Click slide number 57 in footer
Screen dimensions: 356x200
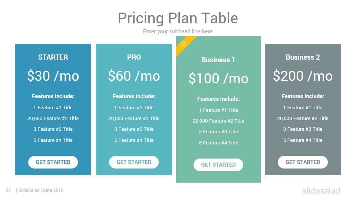tap(9, 190)
